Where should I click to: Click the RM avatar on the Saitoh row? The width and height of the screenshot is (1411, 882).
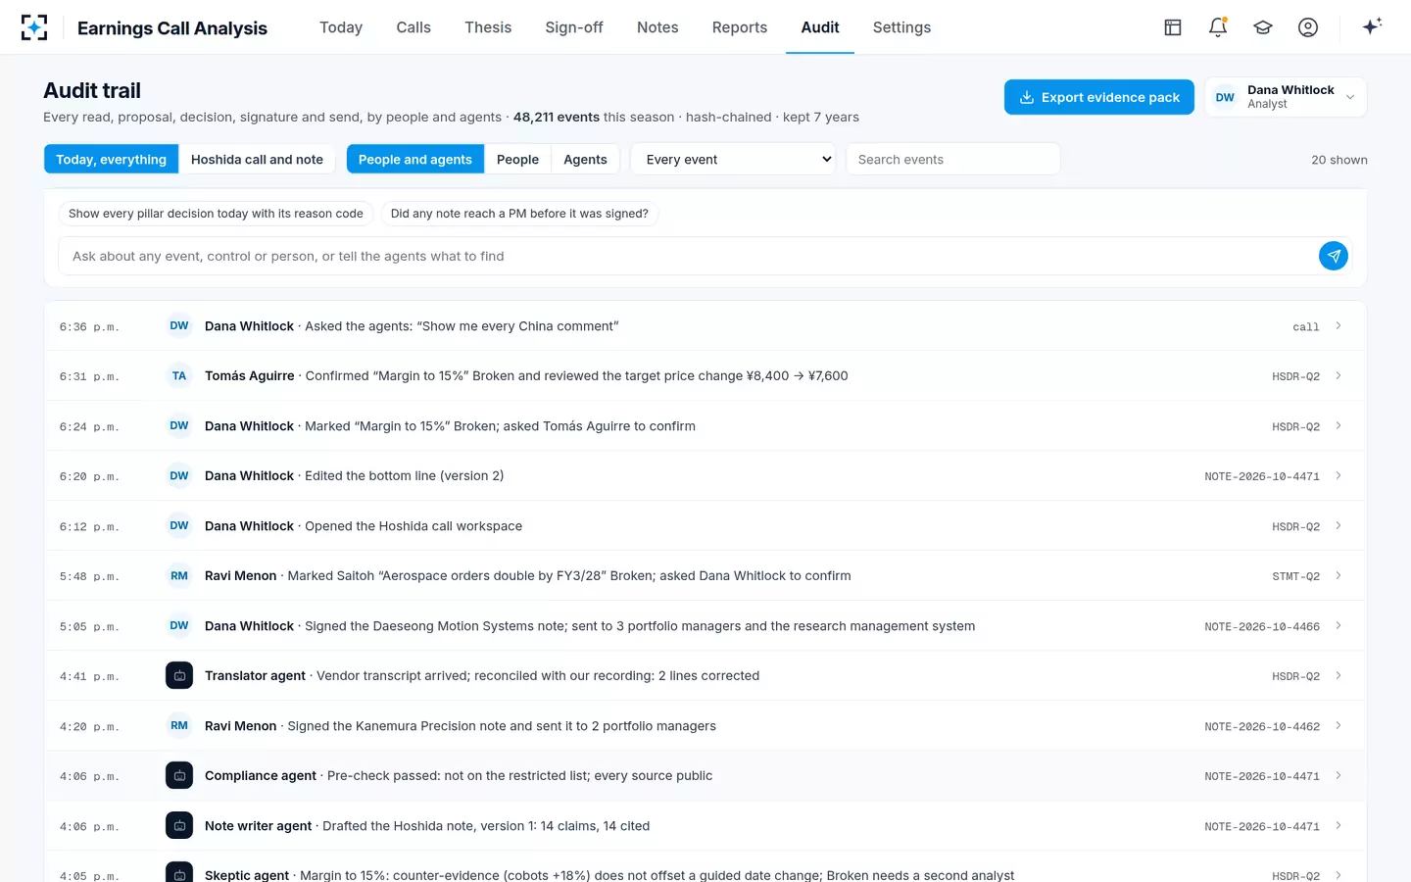[x=179, y=576]
